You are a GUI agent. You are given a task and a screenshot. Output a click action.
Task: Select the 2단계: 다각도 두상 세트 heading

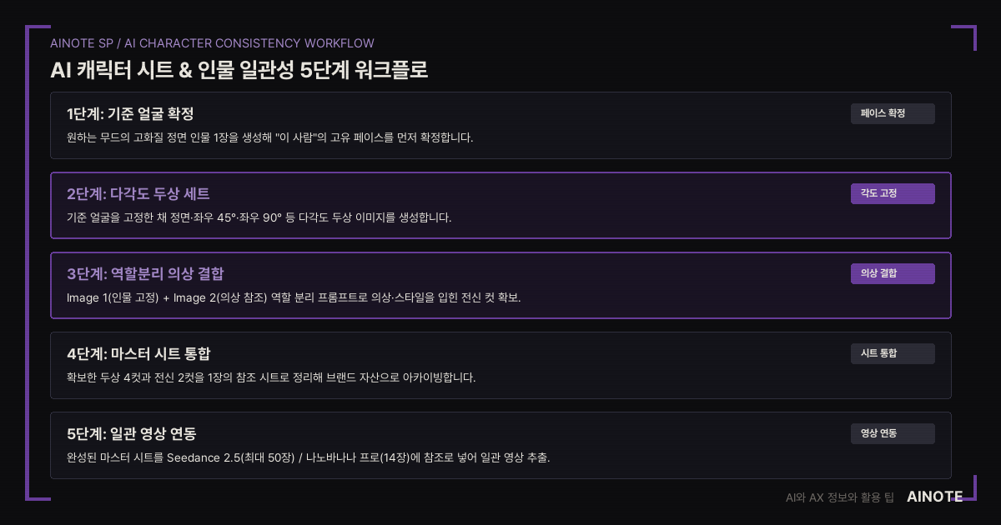(x=138, y=194)
